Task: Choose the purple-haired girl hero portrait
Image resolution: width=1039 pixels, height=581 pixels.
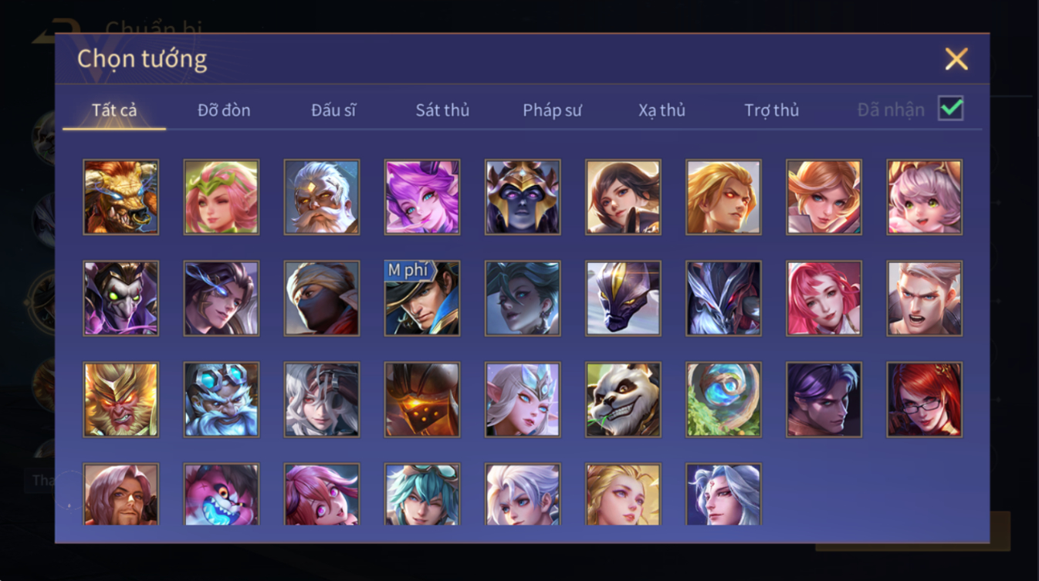Action: (x=422, y=197)
